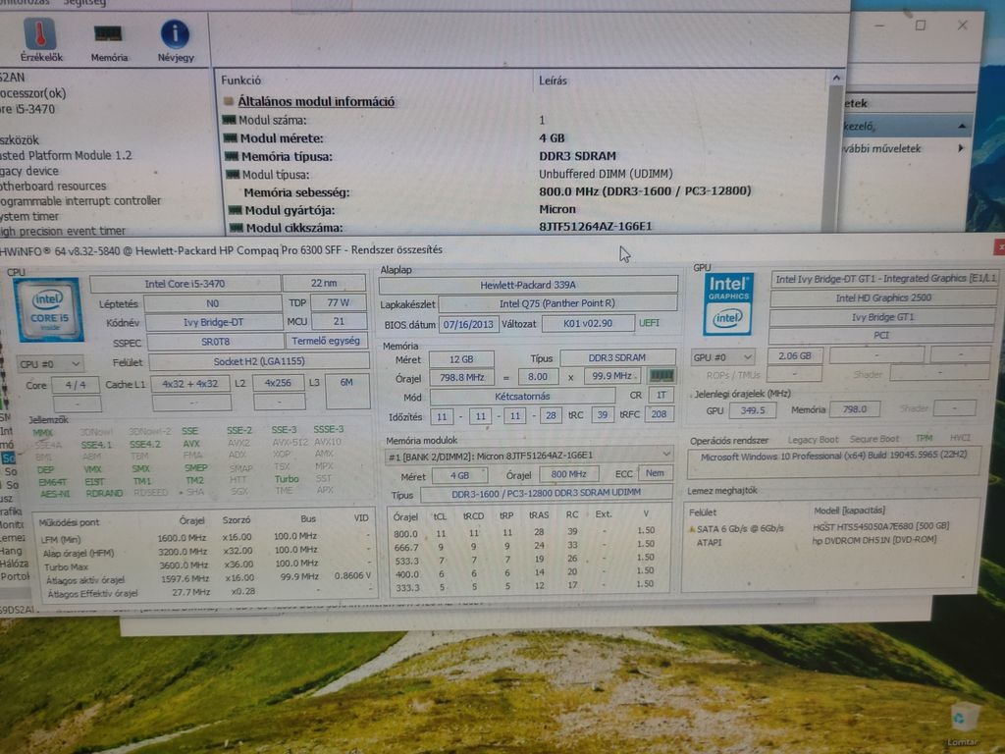Click the Turbo feature flag
Screen dimensions: 1005x754
[287, 479]
